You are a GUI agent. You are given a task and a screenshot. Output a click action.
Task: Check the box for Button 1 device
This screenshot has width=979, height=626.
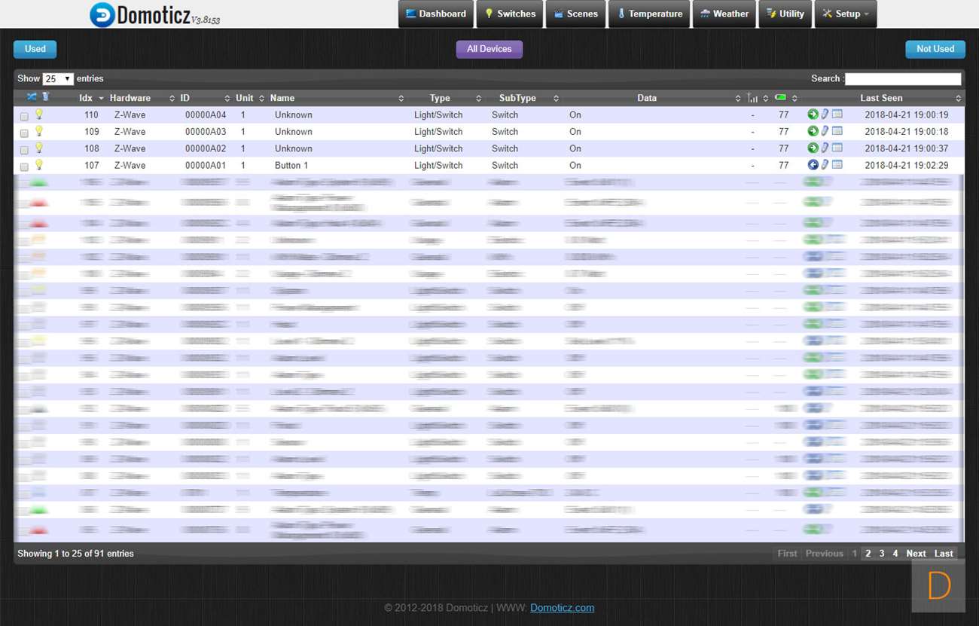(24, 167)
